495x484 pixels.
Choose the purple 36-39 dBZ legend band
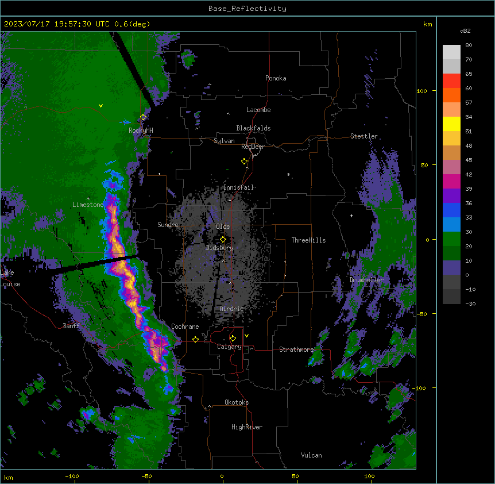(x=451, y=195)
